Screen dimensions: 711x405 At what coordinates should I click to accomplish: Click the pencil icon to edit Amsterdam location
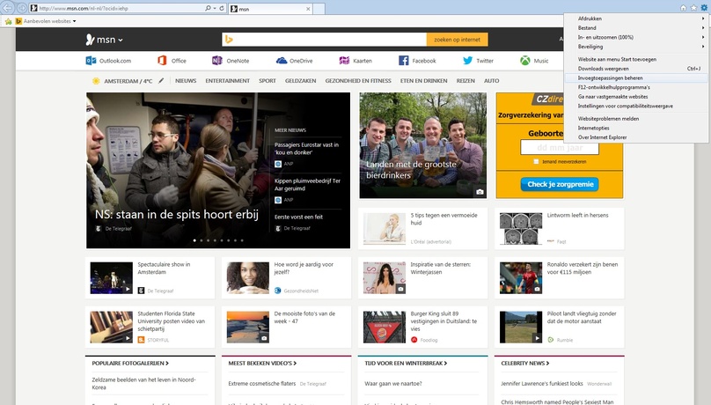point(161,81)
